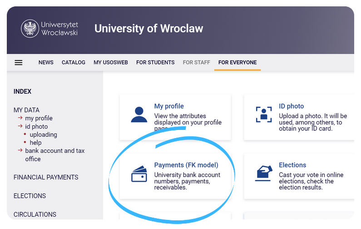Viewport: 361px width, 229px height.
Task: Expand the ELECTIONS sidebar section
Action: [x=30, y=196]
